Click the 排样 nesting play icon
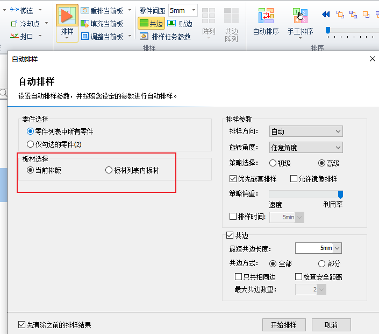The image size is (379, 334). click(x=67, y=16)
